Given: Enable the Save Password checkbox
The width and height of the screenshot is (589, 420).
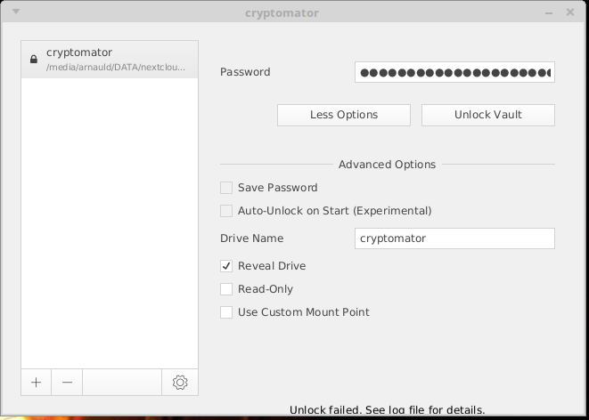Looking at the screenshot, I should (226, 188).
